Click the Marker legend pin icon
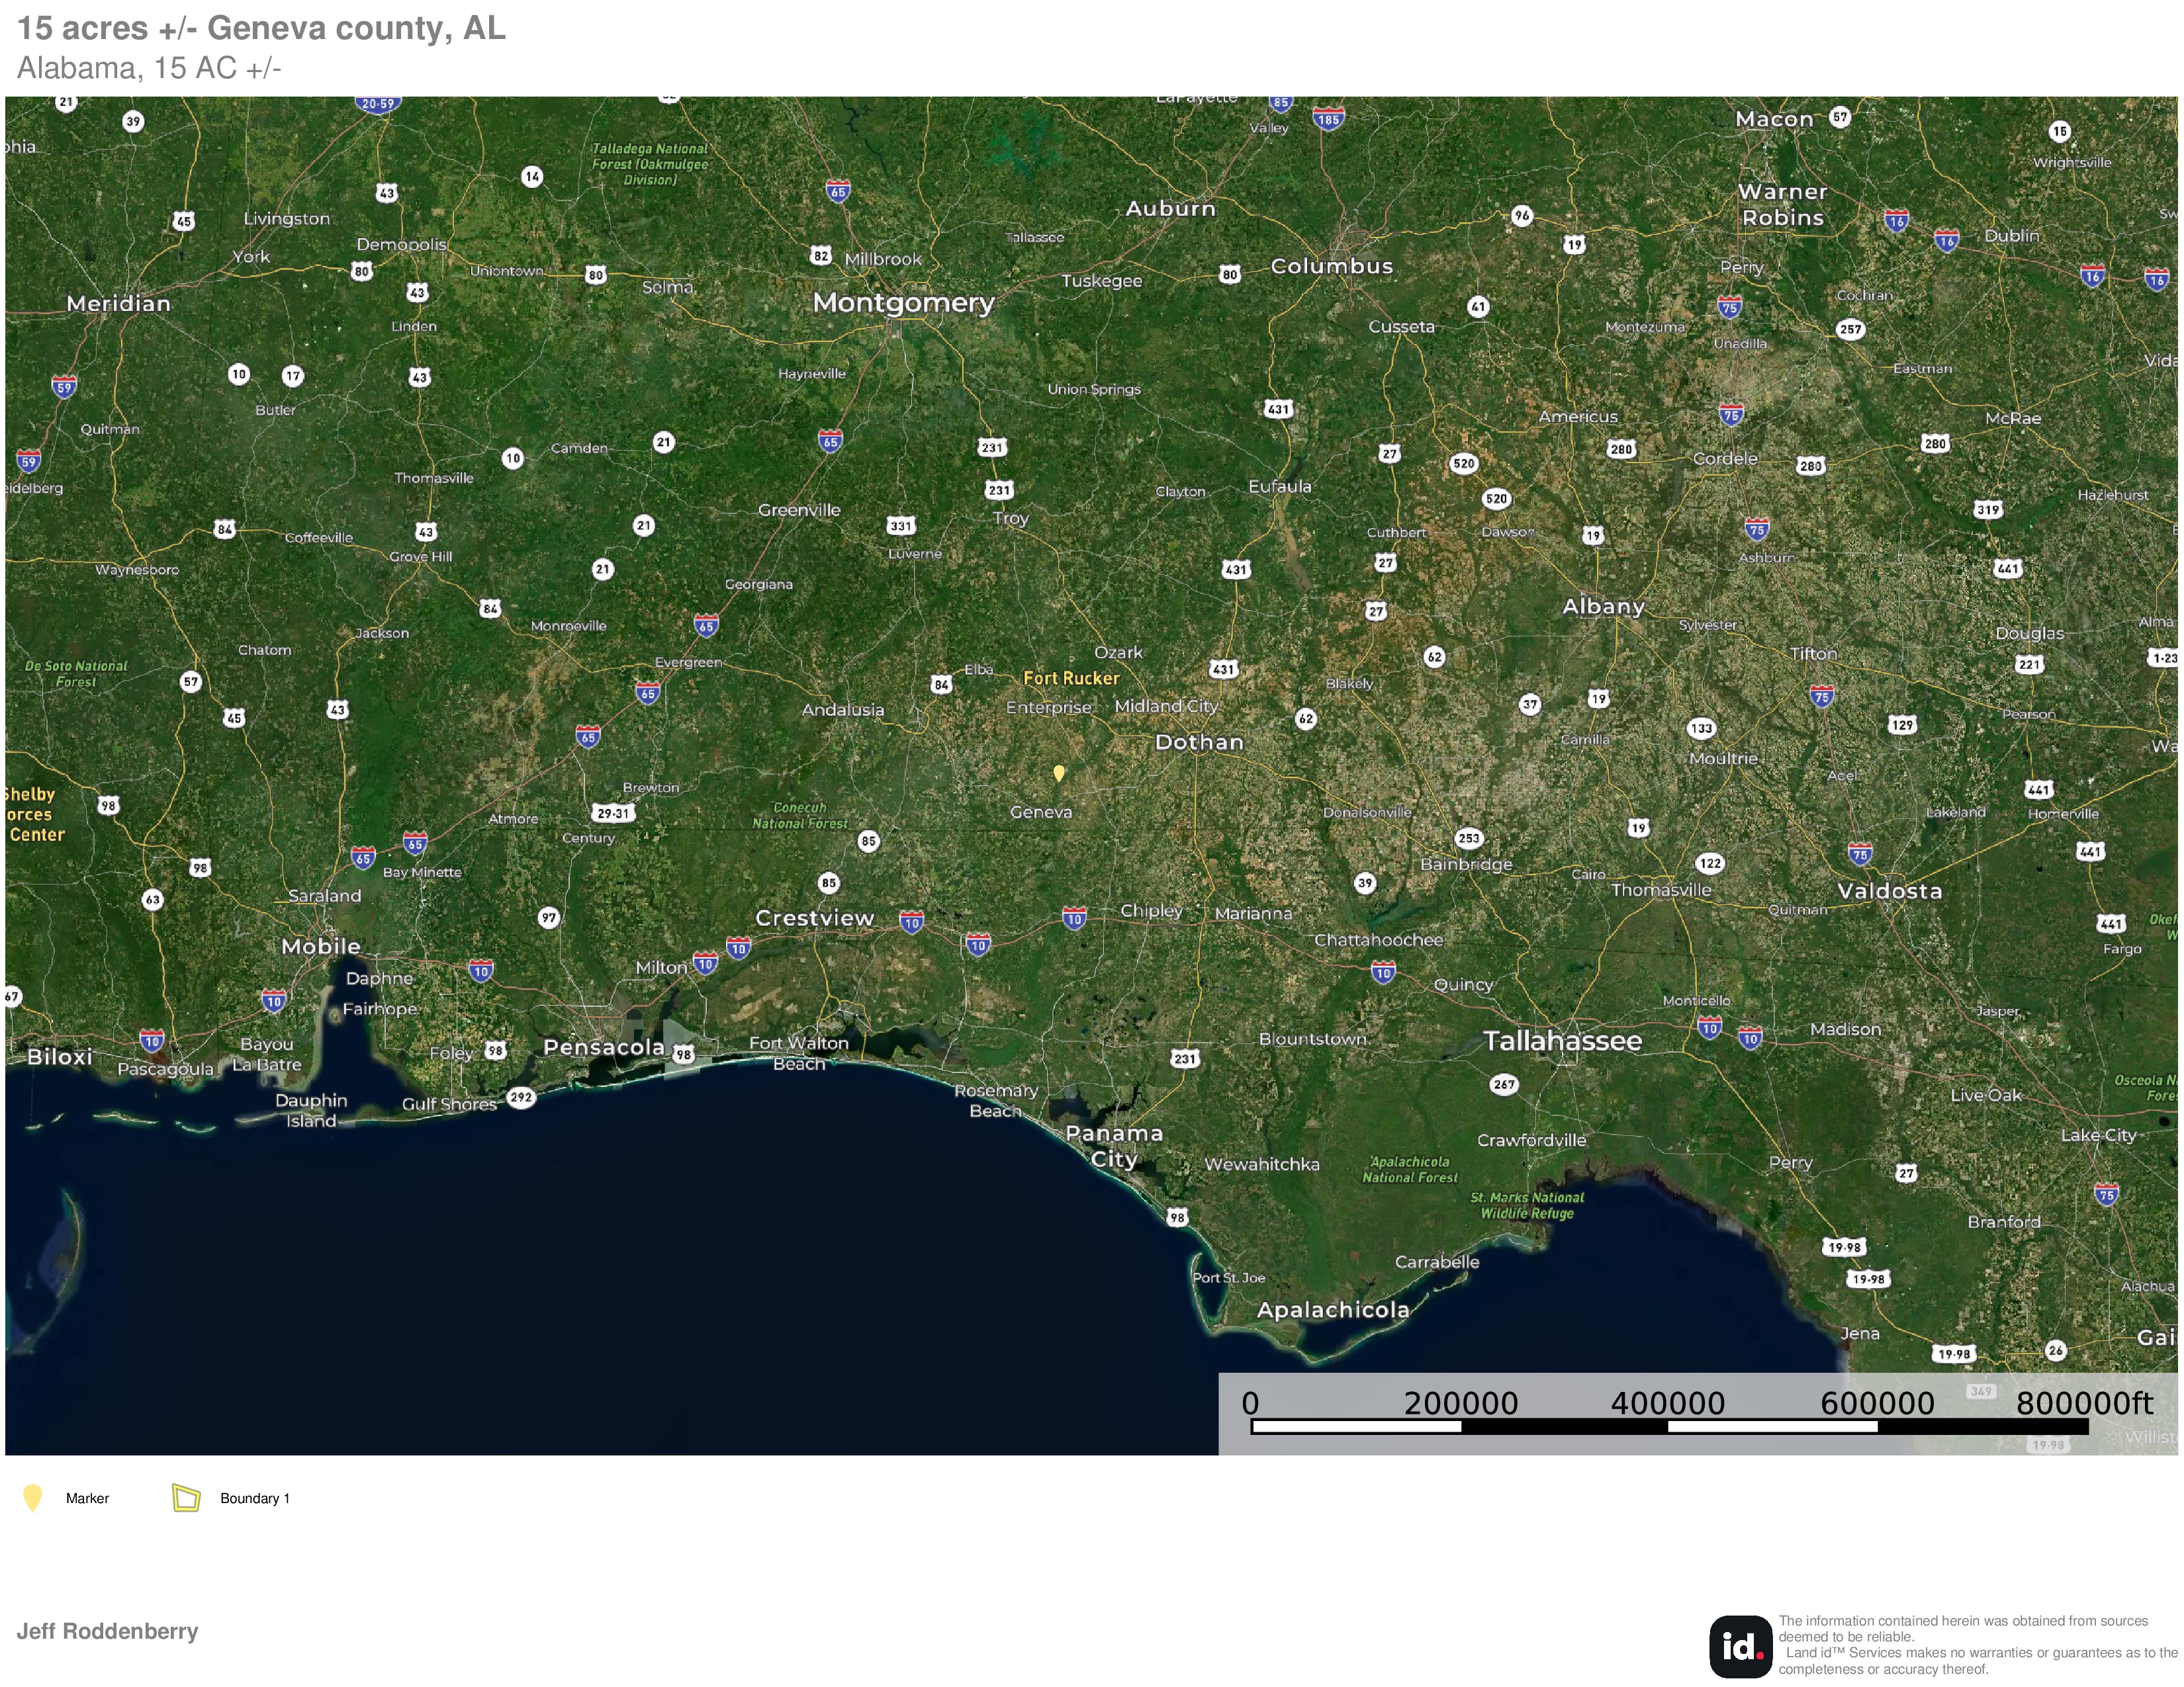Viewport: 2184px width, 1687px height. [33, 1498]
